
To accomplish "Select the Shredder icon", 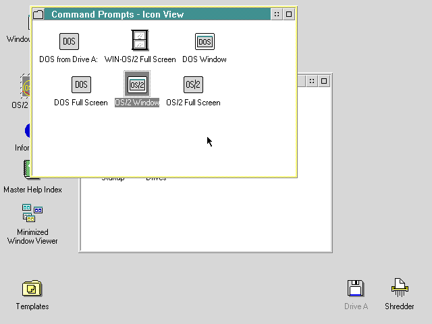I will 400,288.
